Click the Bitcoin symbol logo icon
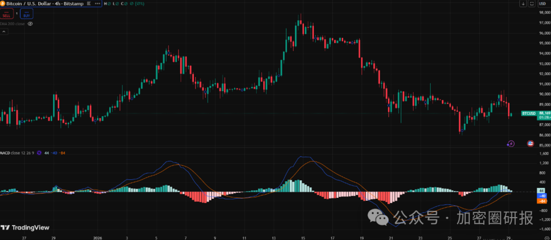551x240 pixels. click(x=3, y=4)
